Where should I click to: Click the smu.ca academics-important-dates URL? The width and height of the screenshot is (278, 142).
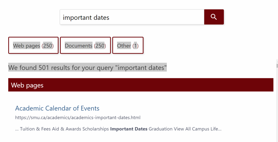click(78, 118)
